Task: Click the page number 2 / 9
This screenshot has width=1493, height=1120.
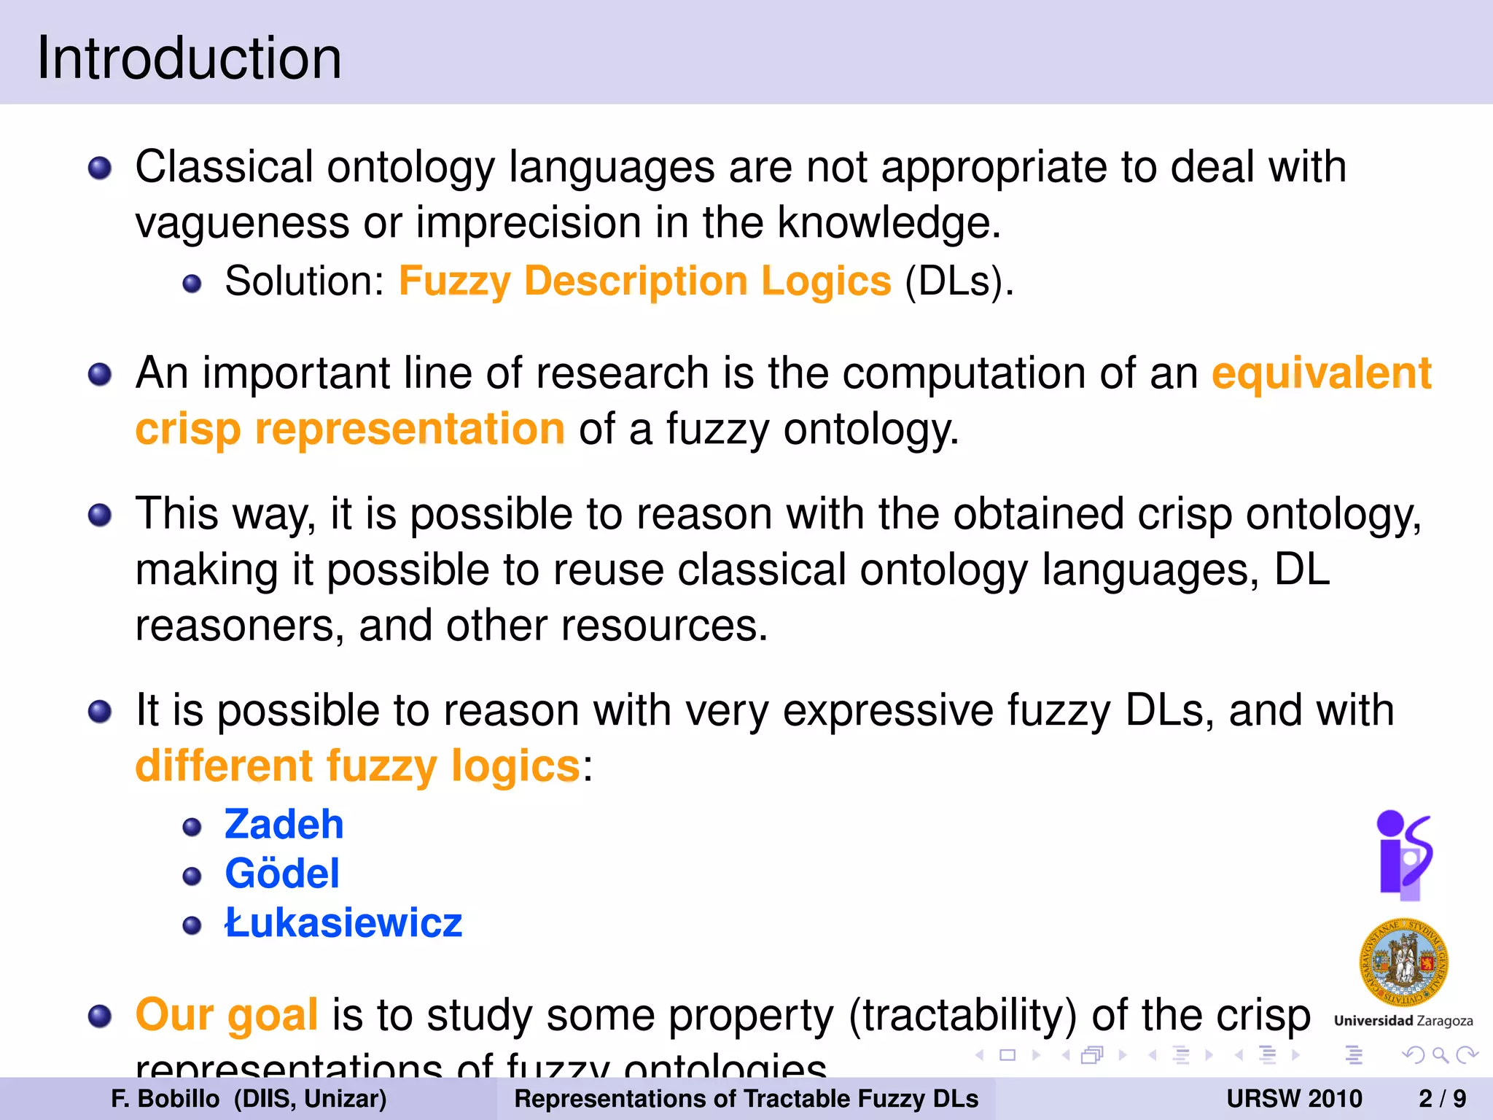Action: click(1442, 1098)
